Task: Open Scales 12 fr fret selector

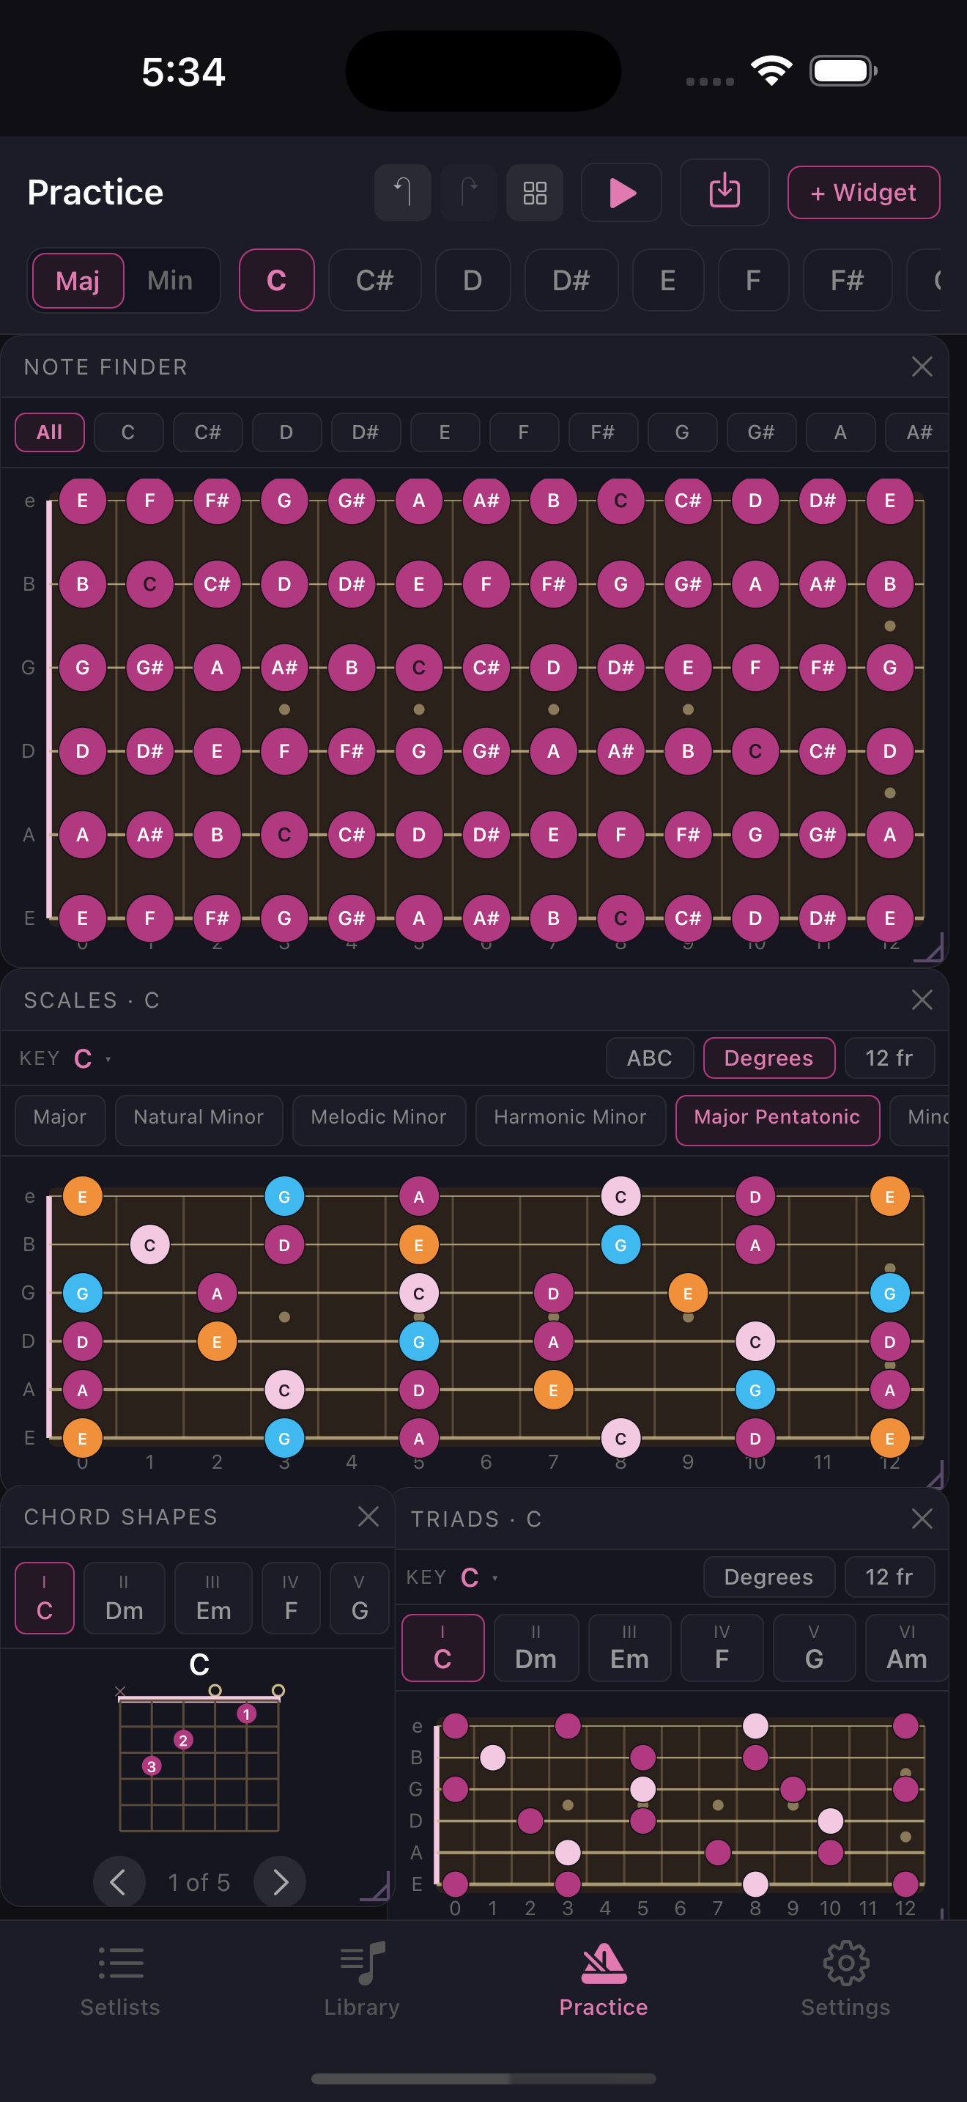Action: (x=889, y=1058)
